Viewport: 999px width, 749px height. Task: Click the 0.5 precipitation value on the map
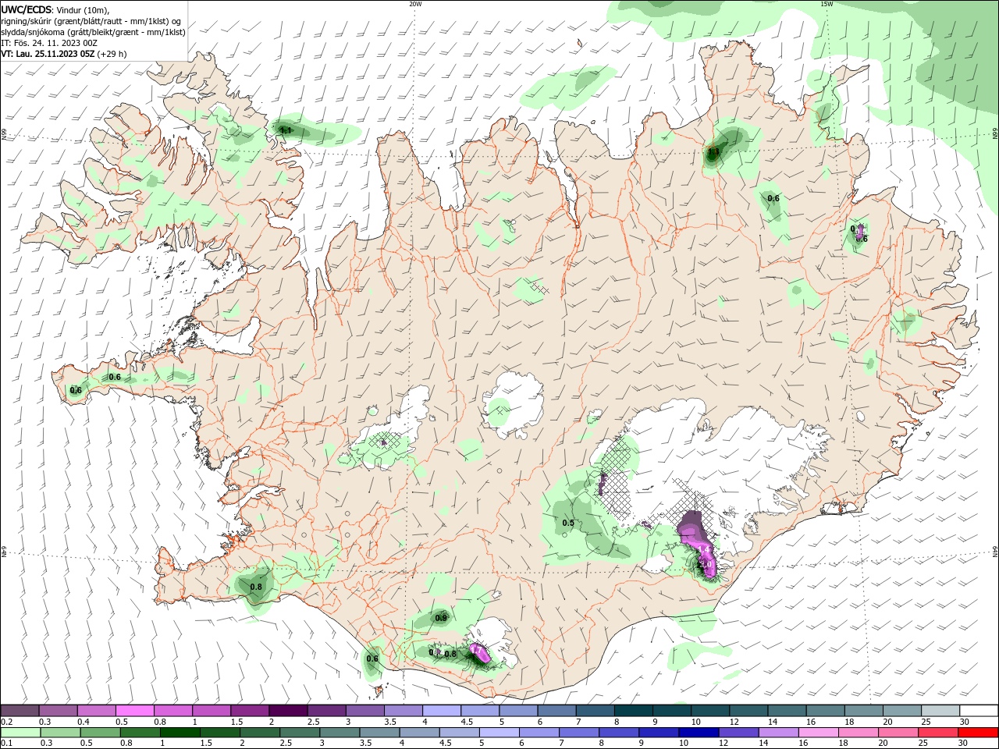568,524
